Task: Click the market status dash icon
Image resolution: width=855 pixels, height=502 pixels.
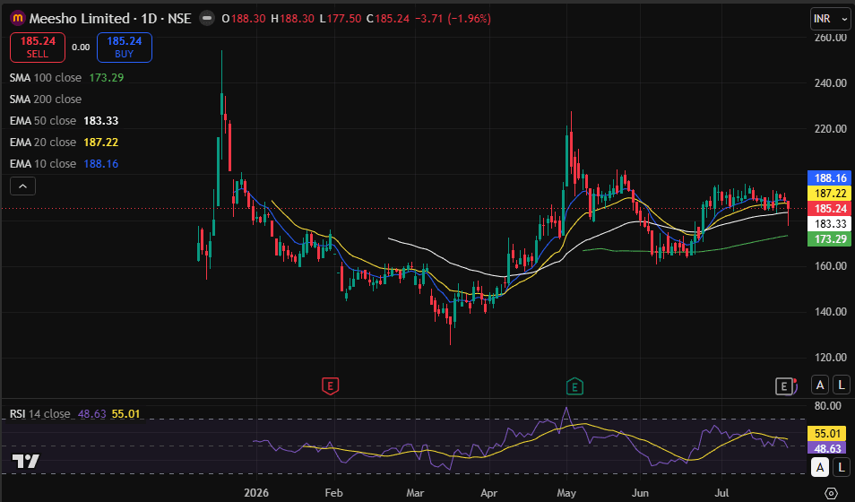Action: pyautogui.click(x=207, y=19)
